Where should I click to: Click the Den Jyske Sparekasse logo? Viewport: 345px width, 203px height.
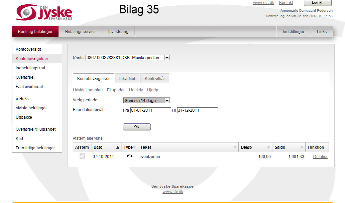coord(44,12)
